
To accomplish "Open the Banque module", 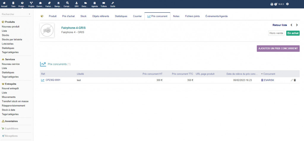I will pos(58,4).
